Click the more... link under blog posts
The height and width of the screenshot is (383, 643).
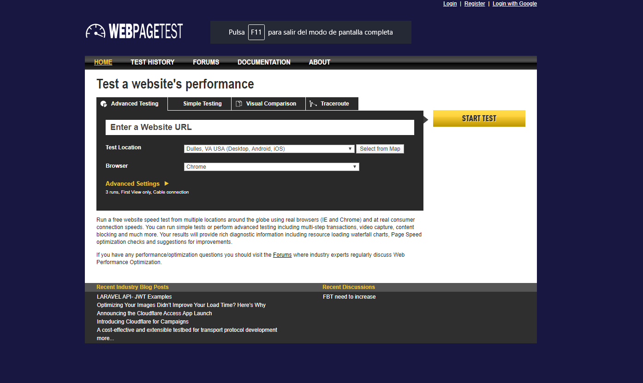[x=105, y=338]
